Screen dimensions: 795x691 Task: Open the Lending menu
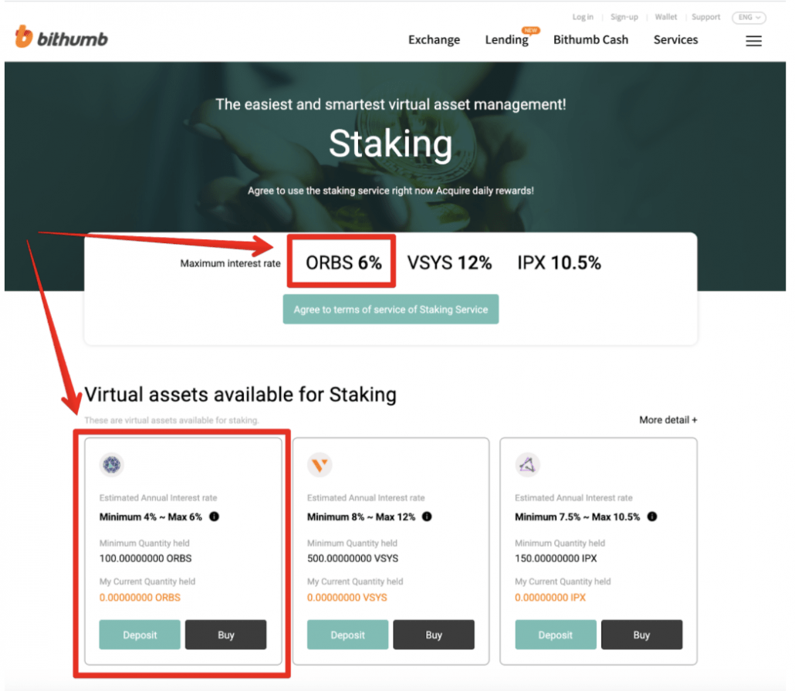pos(506,39)
